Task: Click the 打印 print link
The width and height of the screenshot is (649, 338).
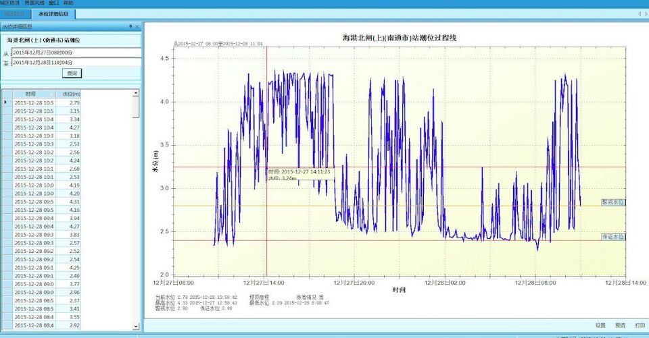Action: point(640,326)
